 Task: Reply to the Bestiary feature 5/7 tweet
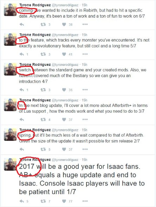(22, 54)
